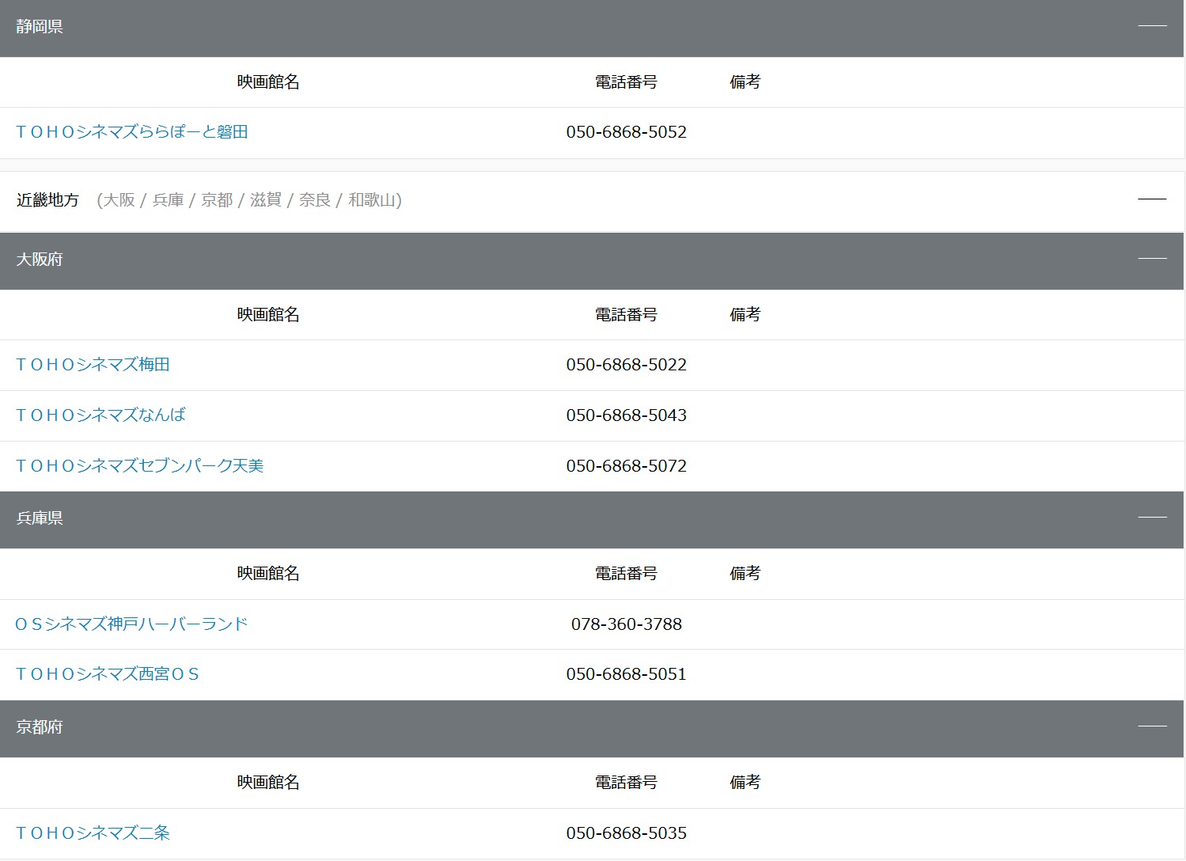Image resolution: width=1186 pixels, height=861 pixels.
Task: Collapse the 近畿地方 region minus icon
Action: click(1152, 199)
